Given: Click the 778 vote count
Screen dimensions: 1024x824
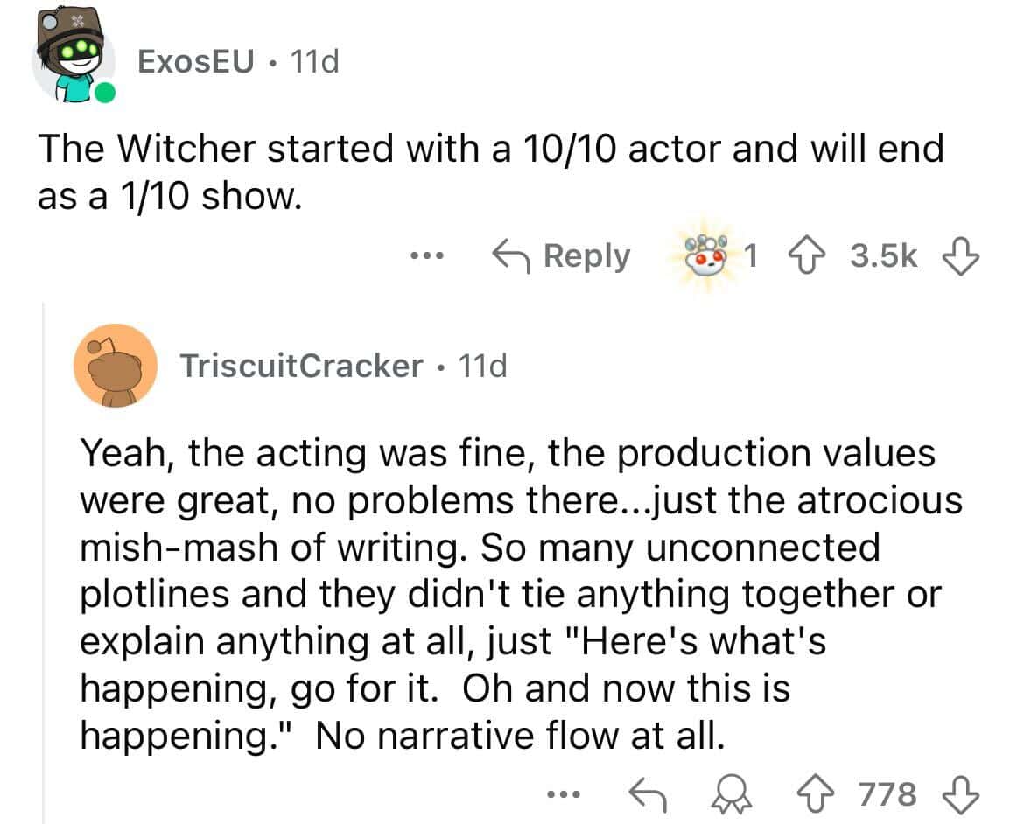Looking at the screenshot, I should 886,794.
